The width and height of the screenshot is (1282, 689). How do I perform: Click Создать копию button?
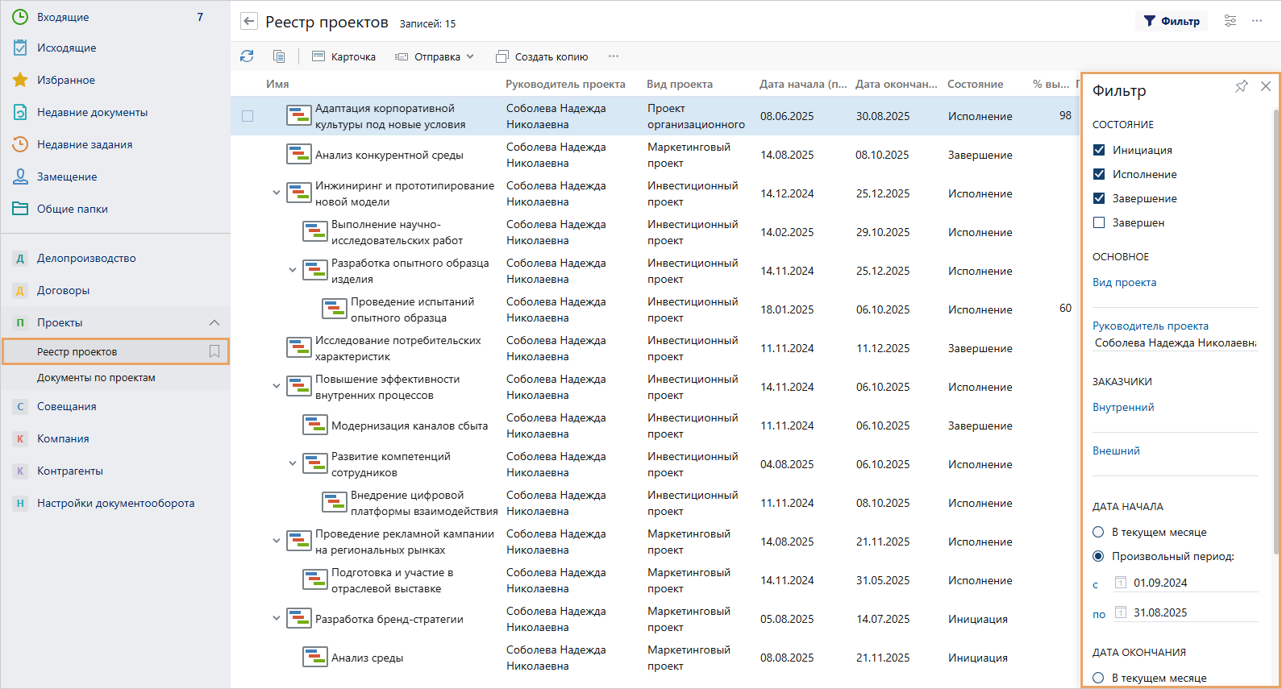coord(542,56)
